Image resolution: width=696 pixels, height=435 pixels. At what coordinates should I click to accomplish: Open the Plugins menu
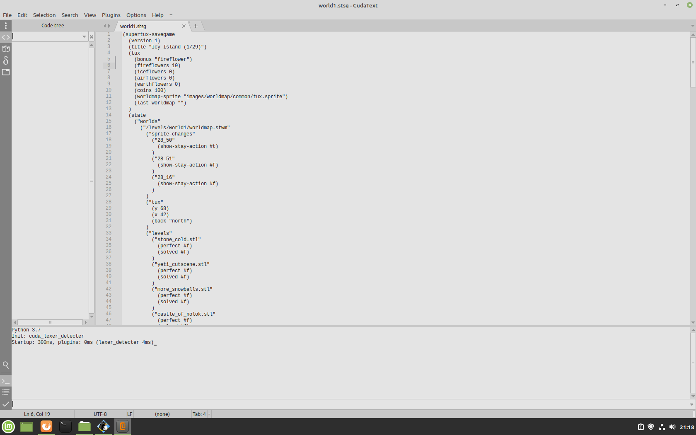point(111,15)
